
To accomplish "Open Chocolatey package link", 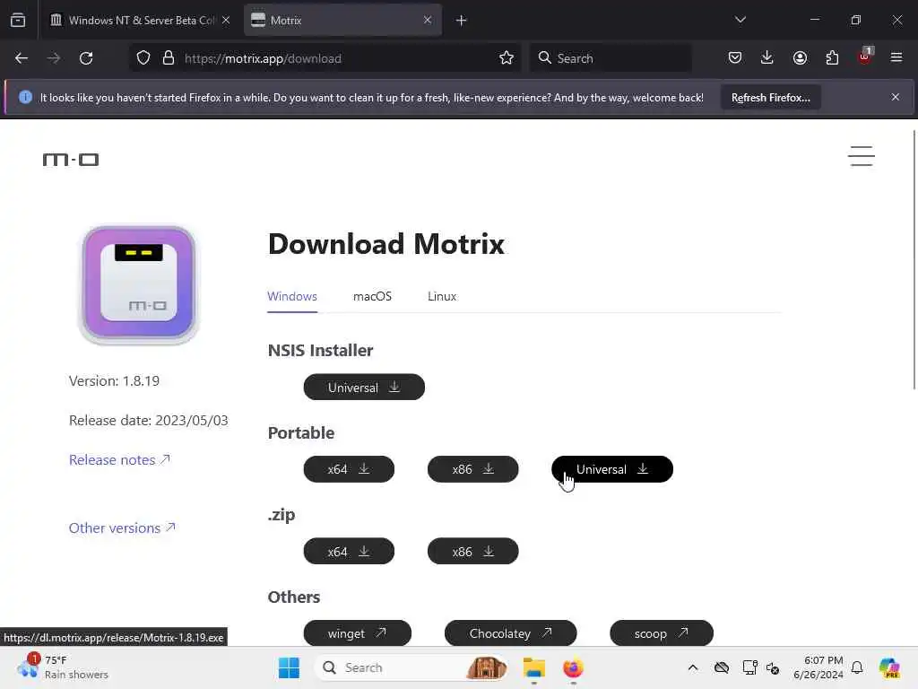I will 510,633.
